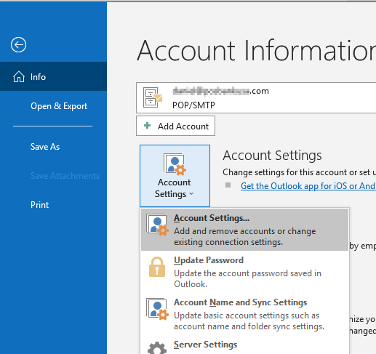Click the gear icon for Server Settings
Image resolution: width=376 pixels, height=354 pixels.
point(157,348)
